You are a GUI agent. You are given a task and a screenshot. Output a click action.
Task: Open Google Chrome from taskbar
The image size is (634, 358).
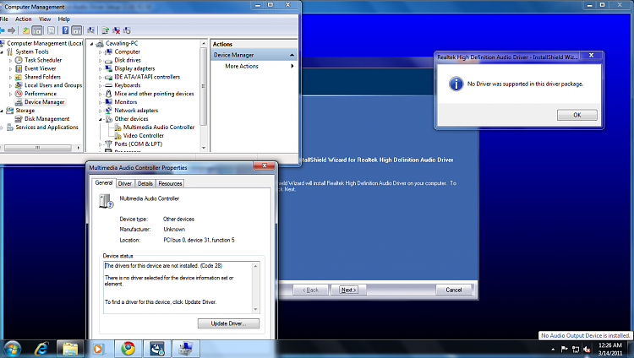[128, 349]
